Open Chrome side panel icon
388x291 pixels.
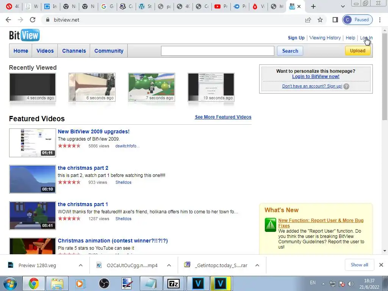335,20
